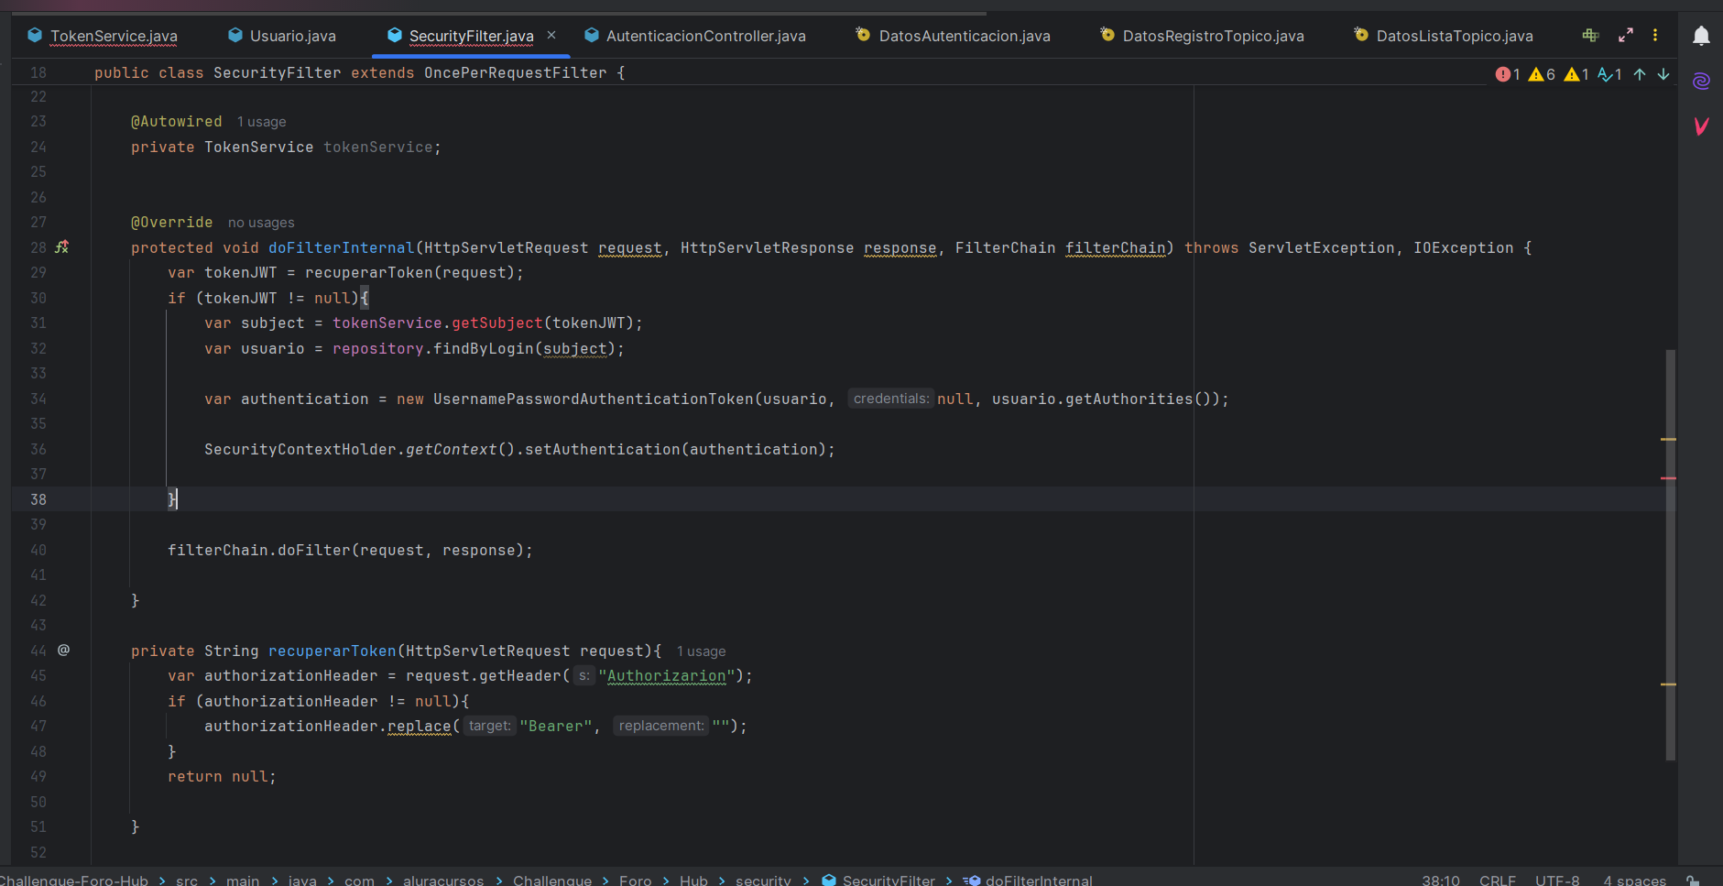Switch to TokenService.java tab
Image resolution: width=1723 pixels, height=886 pixels.
click(104, 36)
